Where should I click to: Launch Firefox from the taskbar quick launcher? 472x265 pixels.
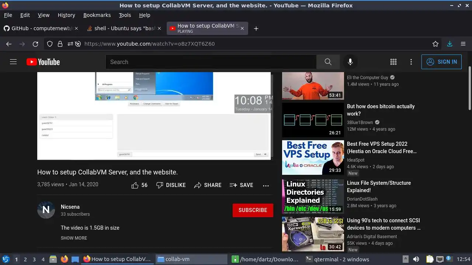click(64, 259)
